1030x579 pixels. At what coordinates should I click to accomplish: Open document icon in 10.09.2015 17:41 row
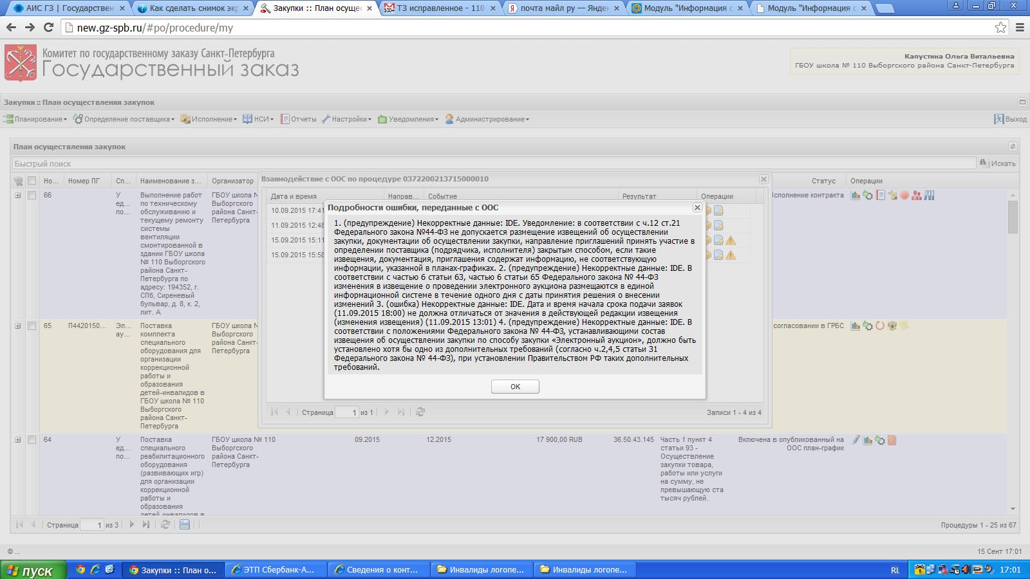[x=718, y=211]
